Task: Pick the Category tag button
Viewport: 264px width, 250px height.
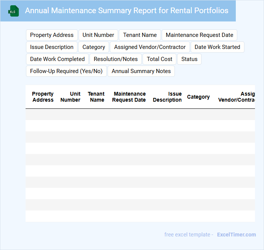Action: (x=94, y=47)
